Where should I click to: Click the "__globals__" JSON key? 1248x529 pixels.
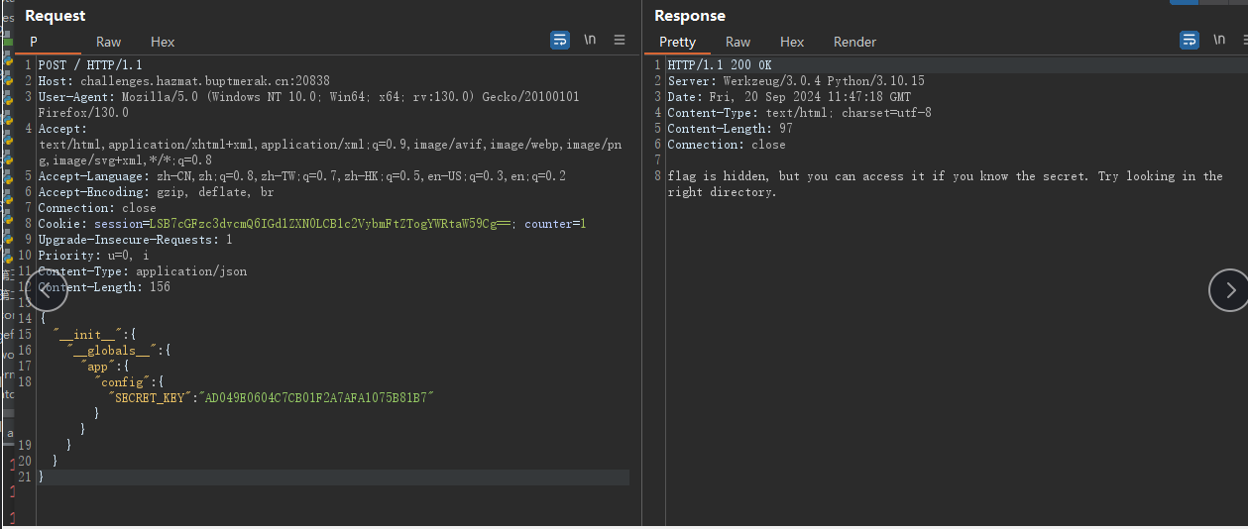(x=113, y=351)
